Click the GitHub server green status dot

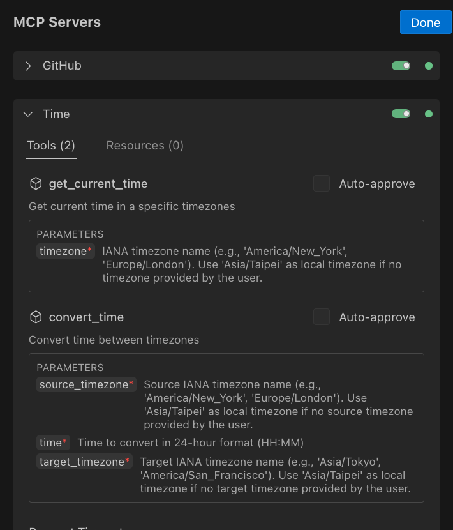point(428,66)
